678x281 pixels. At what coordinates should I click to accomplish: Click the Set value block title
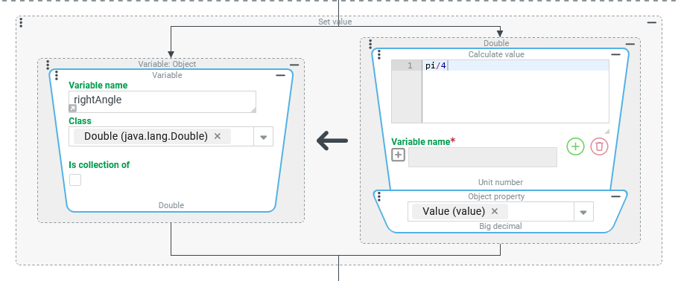pos(335,22)
